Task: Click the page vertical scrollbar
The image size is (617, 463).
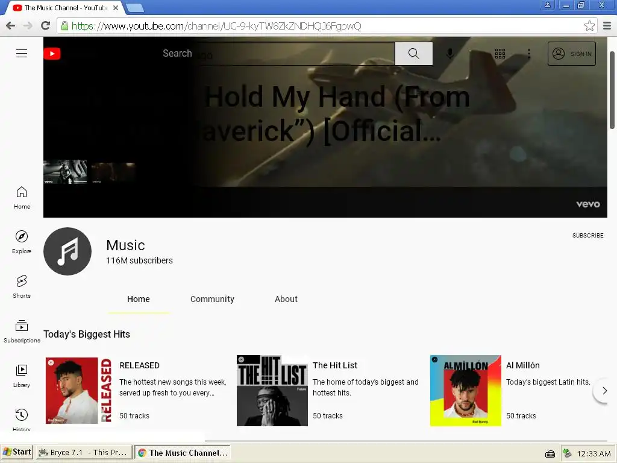Action: coord(612,90)
